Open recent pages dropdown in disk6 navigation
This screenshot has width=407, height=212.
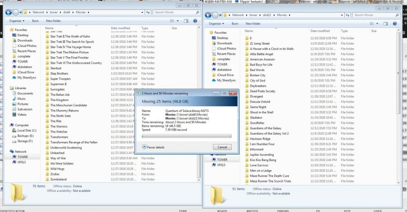click(21, 12)
